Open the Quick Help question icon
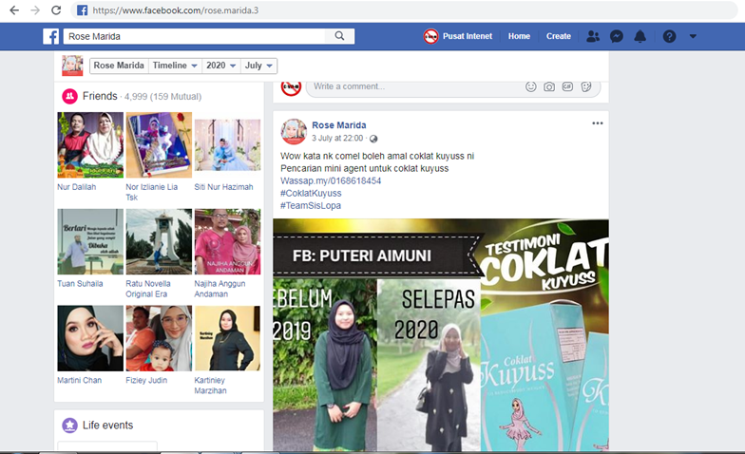 (669, 36)
